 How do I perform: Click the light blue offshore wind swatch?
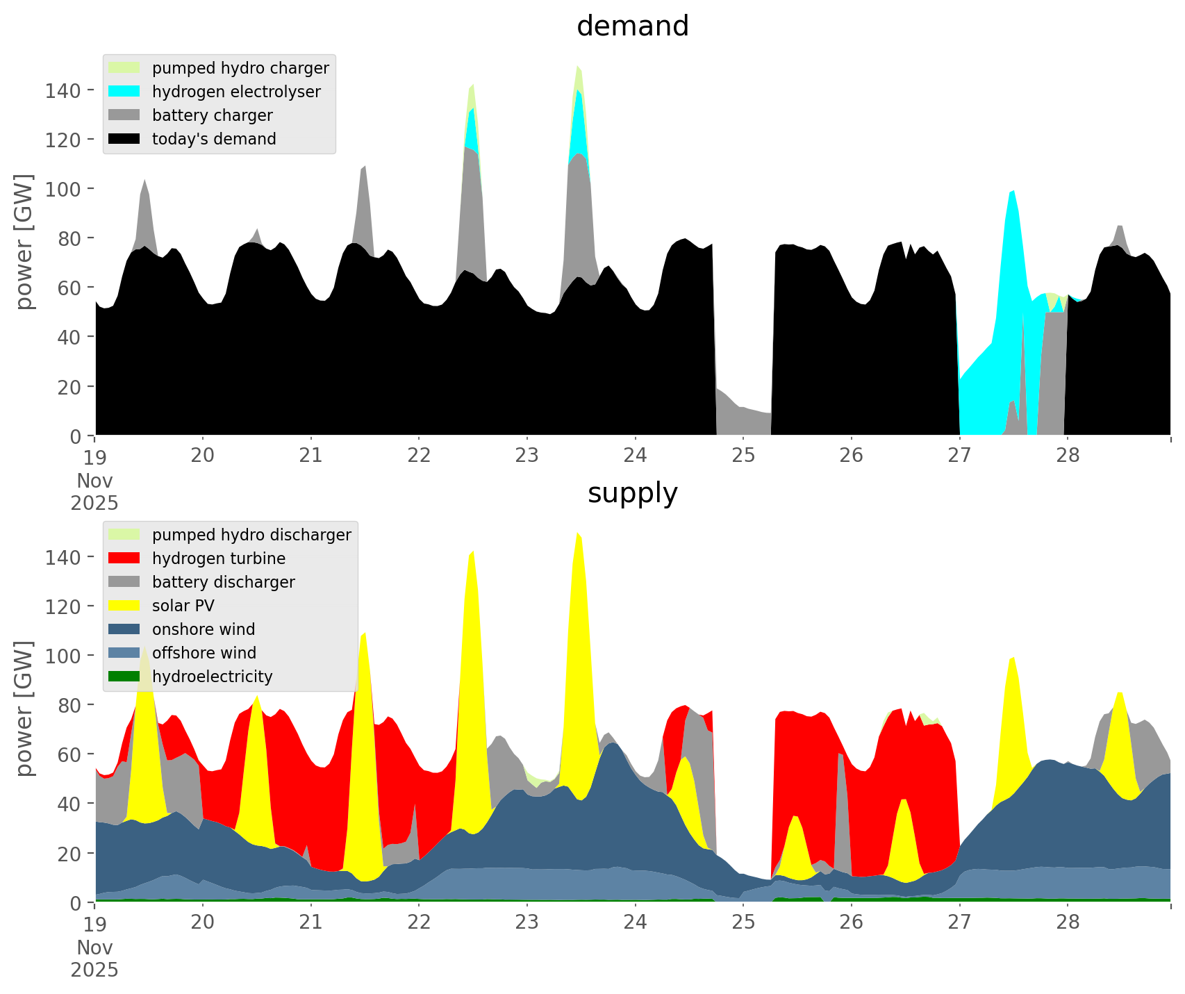pos(124,653)
